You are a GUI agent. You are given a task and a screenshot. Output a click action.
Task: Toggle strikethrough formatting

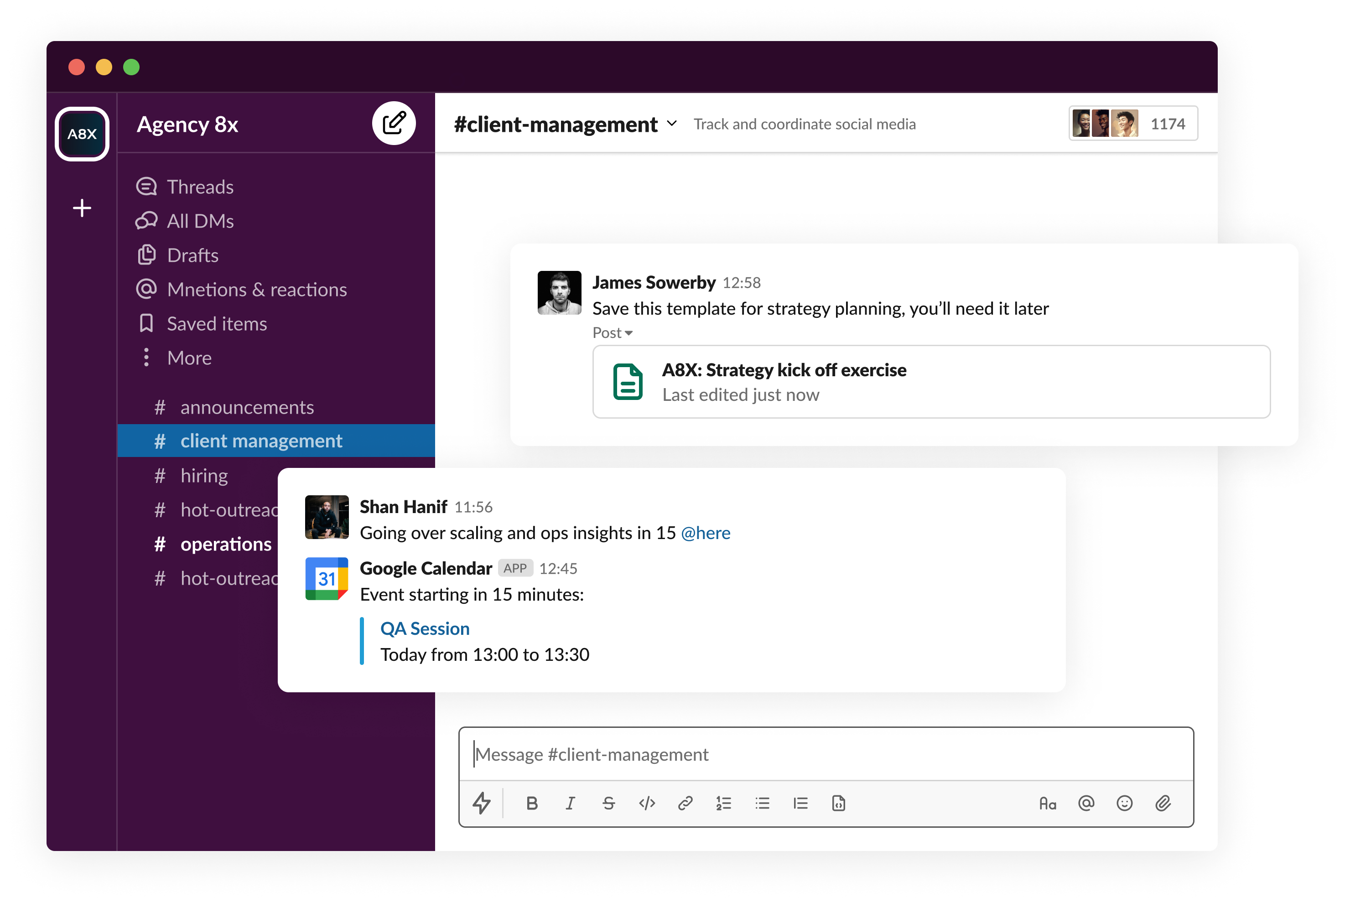pos(608,803)
